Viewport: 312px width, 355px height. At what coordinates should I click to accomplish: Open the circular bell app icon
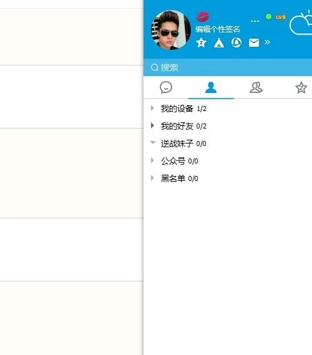[x=236, y=42]
